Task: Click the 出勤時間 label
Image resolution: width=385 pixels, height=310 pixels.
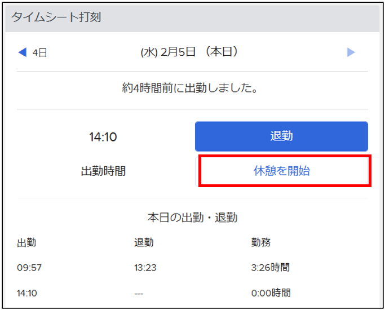Action: pyautogui.click(x=103, y=171)
